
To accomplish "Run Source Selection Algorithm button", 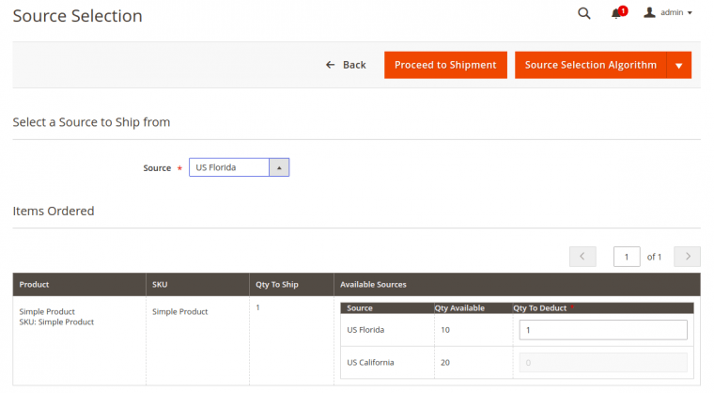I will pyautogui.click(x=591, y=65).
